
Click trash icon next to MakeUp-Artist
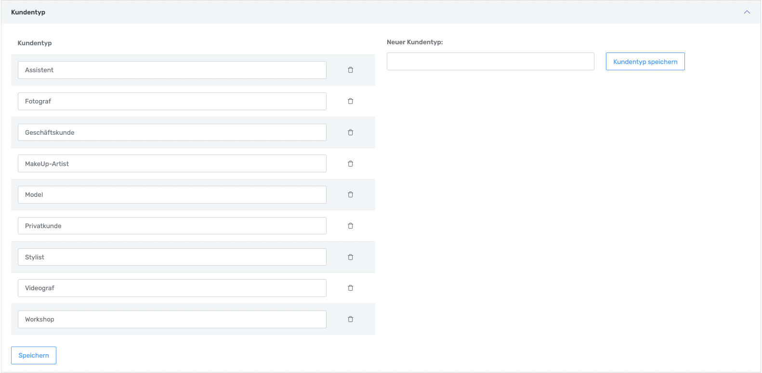point(350,164)
